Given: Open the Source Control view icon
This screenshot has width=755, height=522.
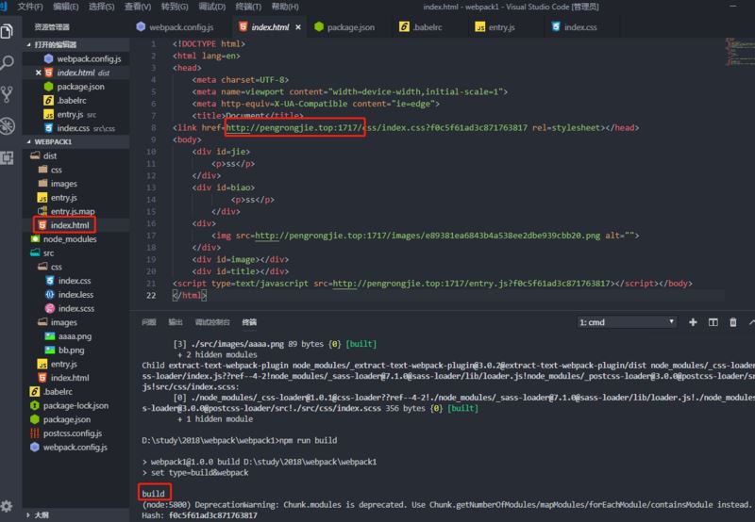Looking at the screenshot, I should tap(8, 94).
